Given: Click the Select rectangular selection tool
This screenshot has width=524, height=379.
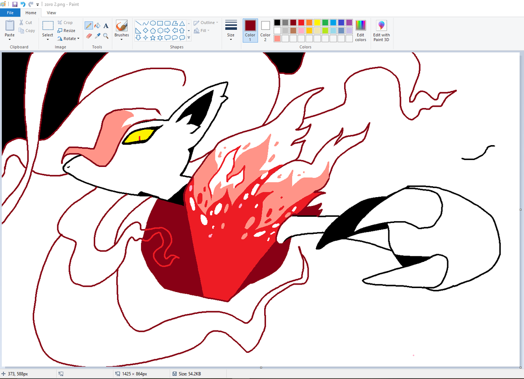Looking at the screenshot, I should tap(48, 25).
